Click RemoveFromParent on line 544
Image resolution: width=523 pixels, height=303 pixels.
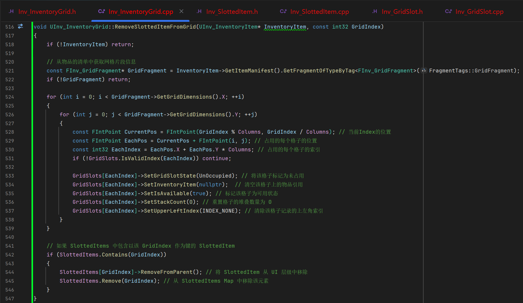tap(167, 272)
